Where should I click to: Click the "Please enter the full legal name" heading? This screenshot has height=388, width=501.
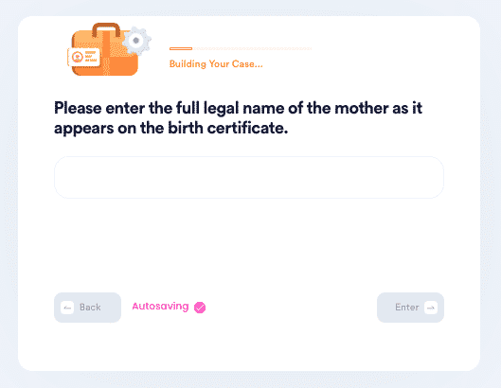pos(238,108)
